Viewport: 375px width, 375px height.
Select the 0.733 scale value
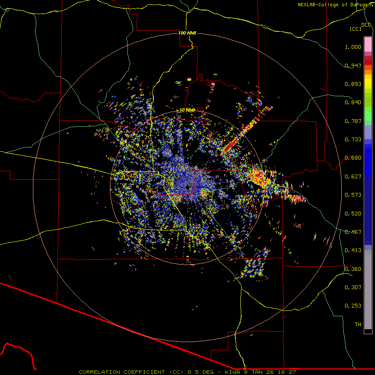tap(353, 140)
